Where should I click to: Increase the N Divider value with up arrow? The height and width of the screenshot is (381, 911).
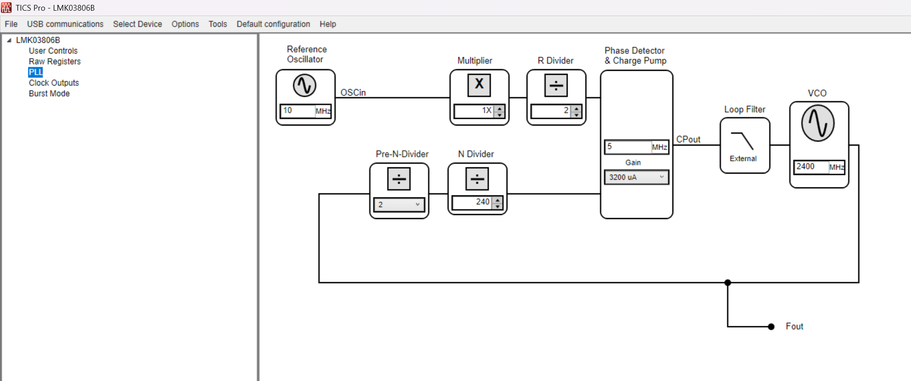(498, 200)
